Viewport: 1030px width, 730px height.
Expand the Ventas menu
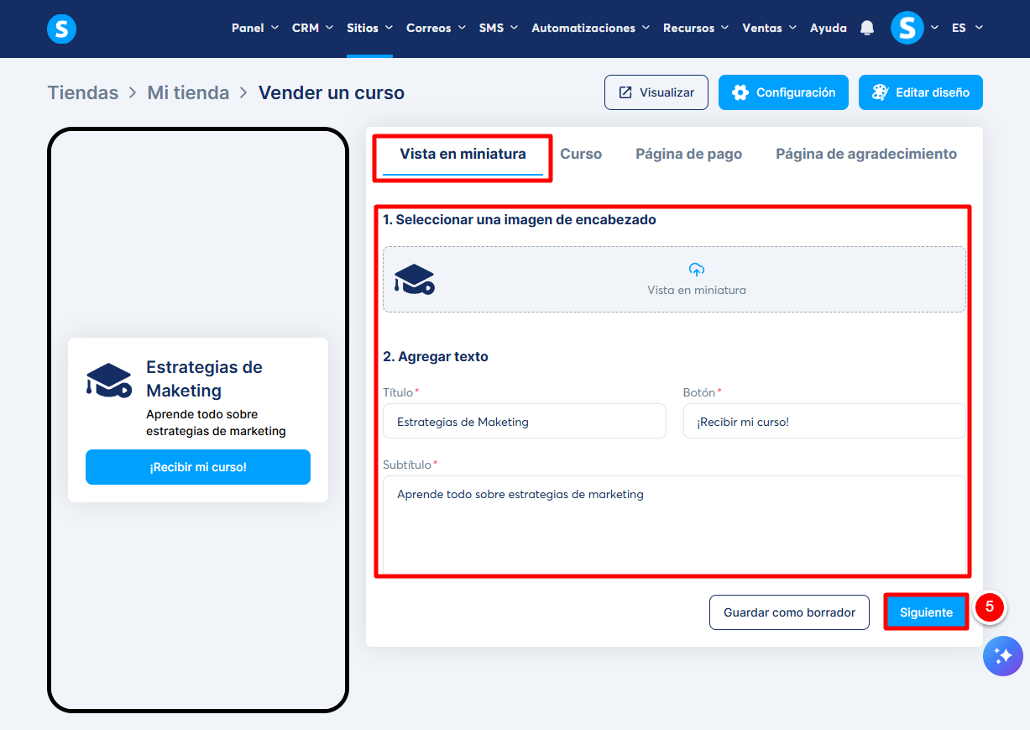(769, 28)
